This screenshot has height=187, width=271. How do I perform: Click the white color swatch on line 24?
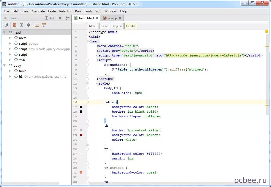coord(81,140)
